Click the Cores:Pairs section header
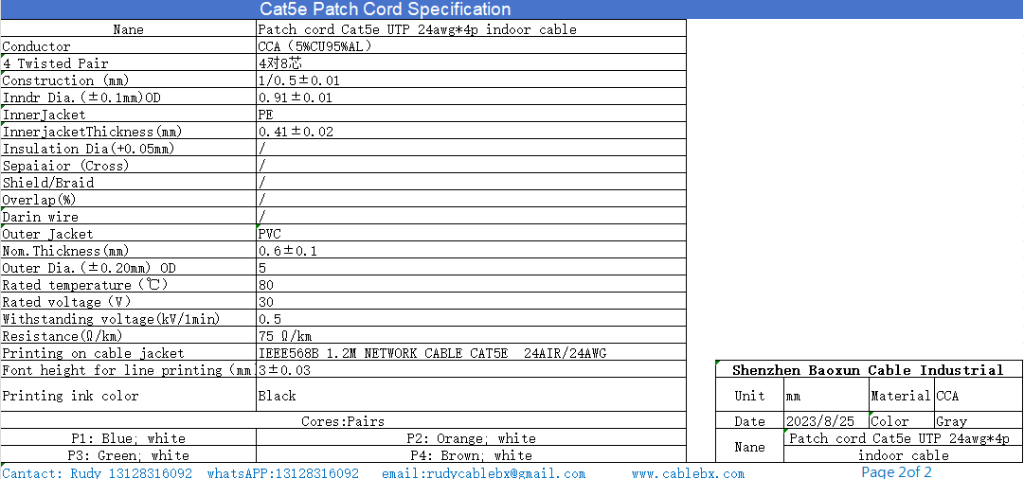This screenshot has height=479, width=1024. pos(343,421)
